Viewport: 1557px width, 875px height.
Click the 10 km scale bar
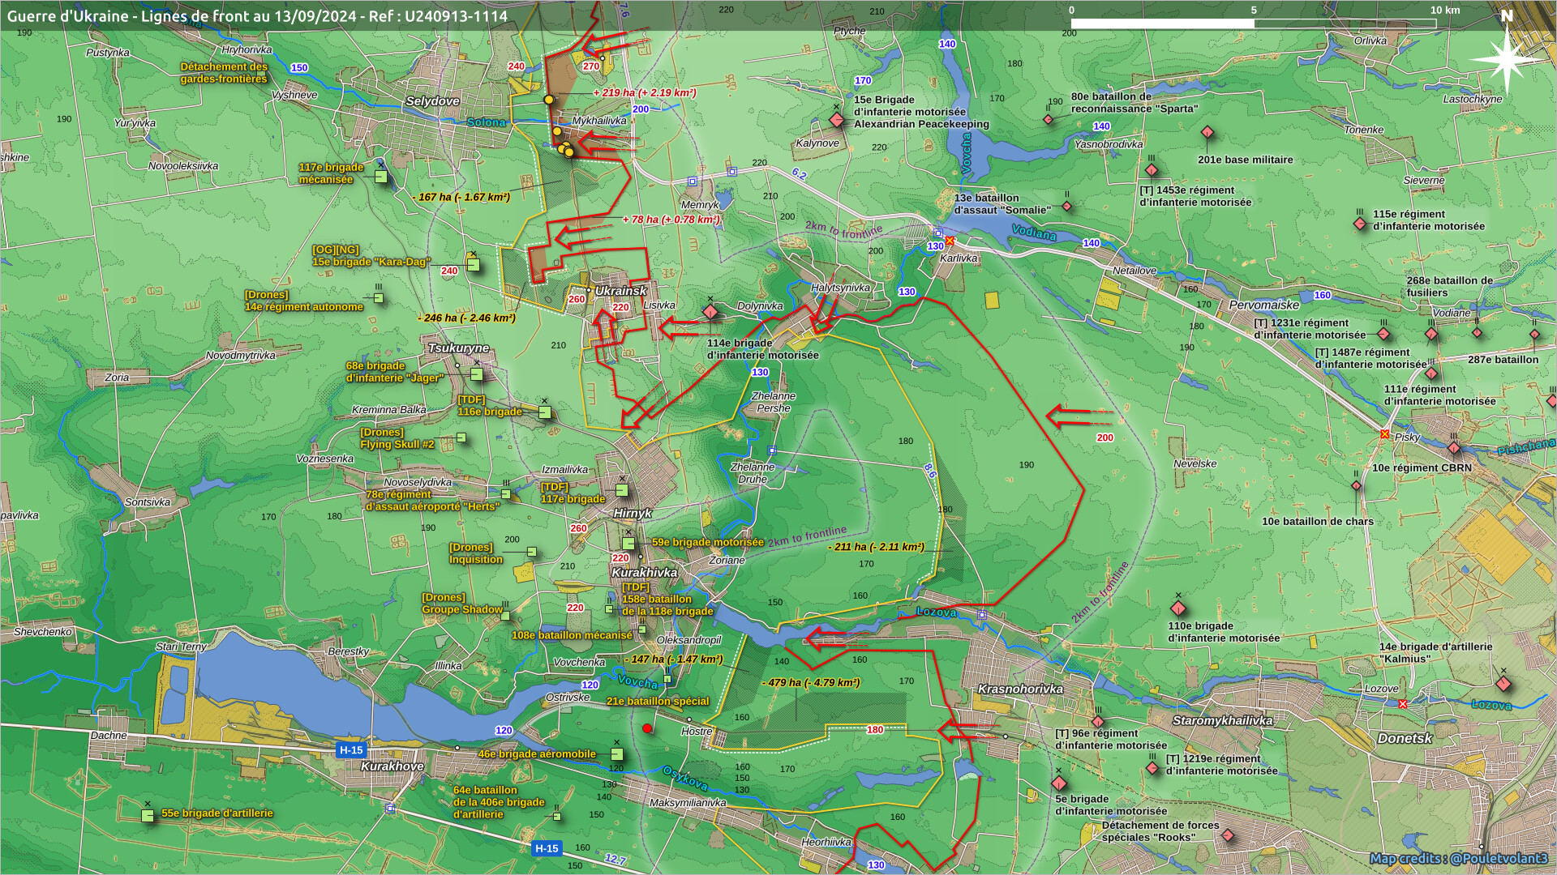tap(1254, 23)
